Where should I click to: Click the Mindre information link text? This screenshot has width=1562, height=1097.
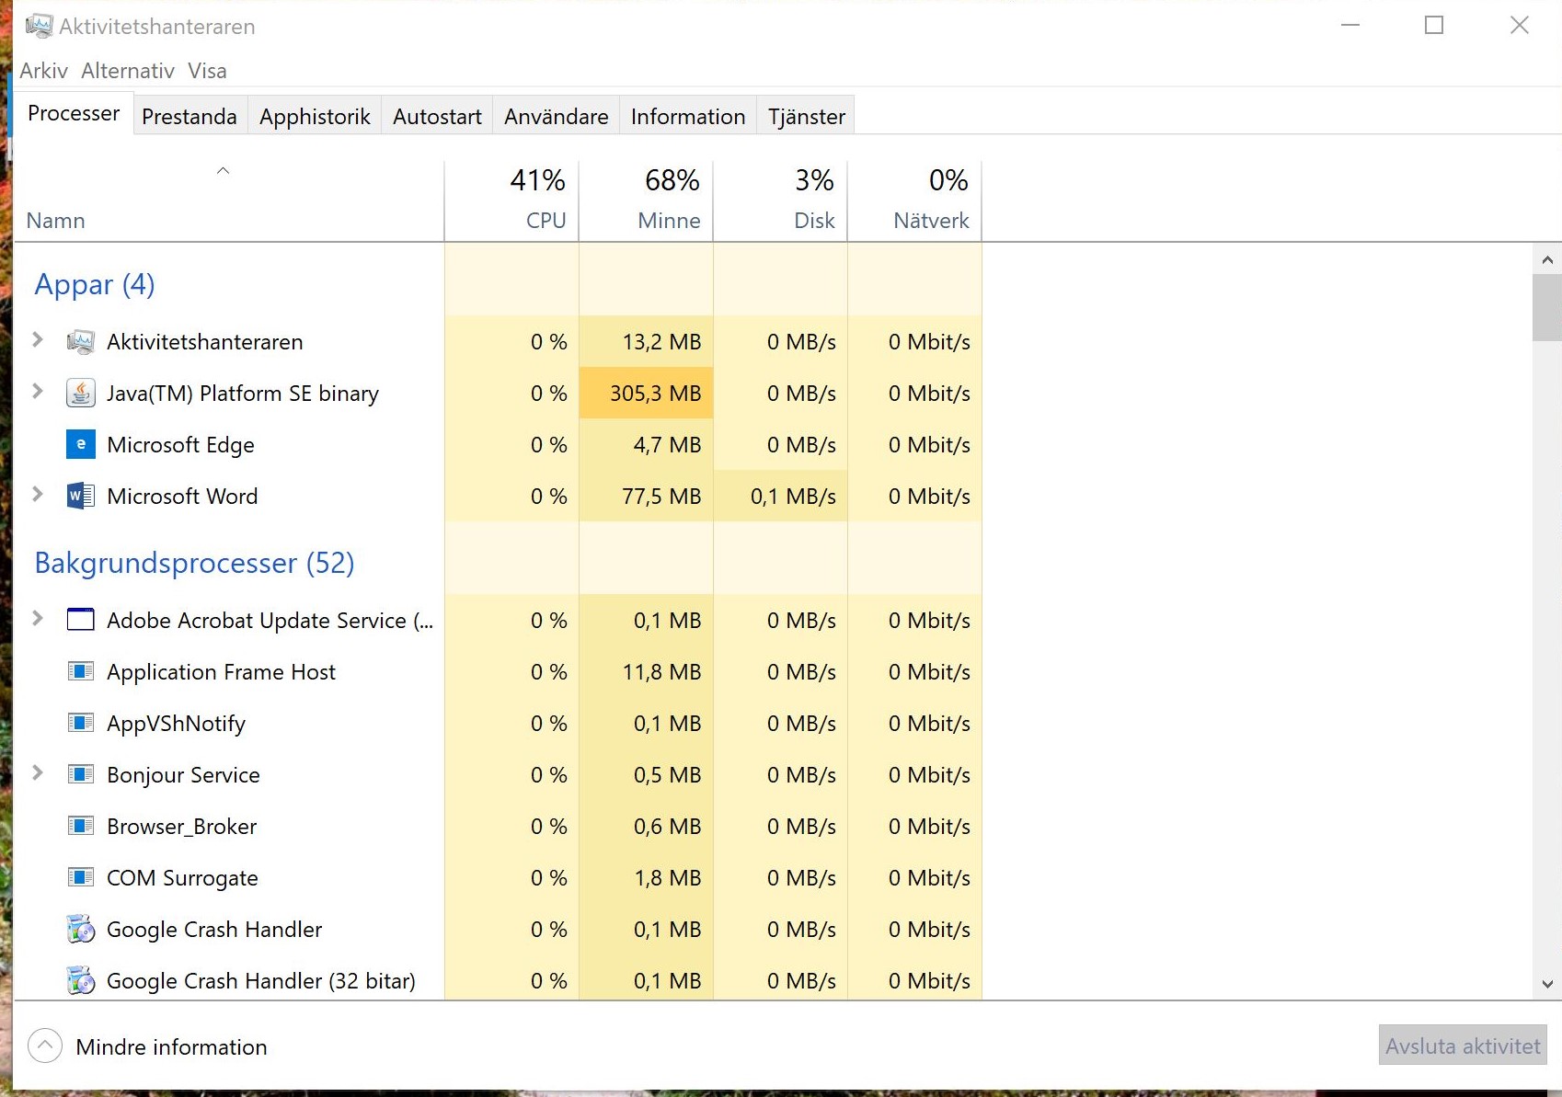171,1047
